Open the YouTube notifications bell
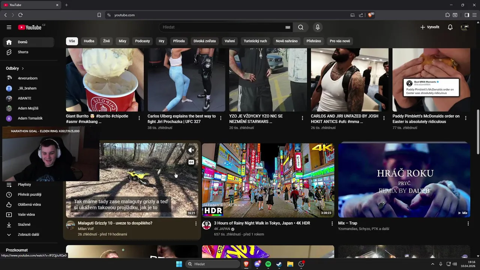Image resolution: width=480 pixels, height=270 pixels. click(x=450, y=27)
